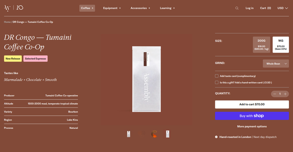
Task: Click the Marmalade + Chocolate + Smooth text
Action: (x=30, y=80)
